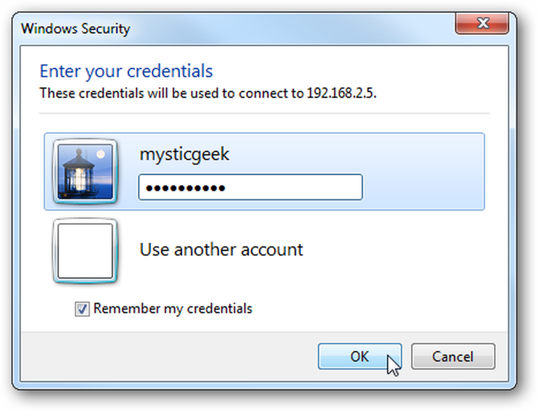Viewport: 538px width, 411px height.
Task: Click the 192.168.2.5 address in the message
Action: (342, 93)
